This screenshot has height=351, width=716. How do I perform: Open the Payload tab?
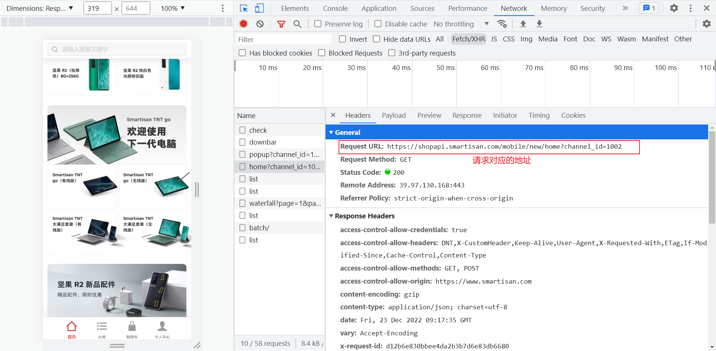tap(393, 115)
